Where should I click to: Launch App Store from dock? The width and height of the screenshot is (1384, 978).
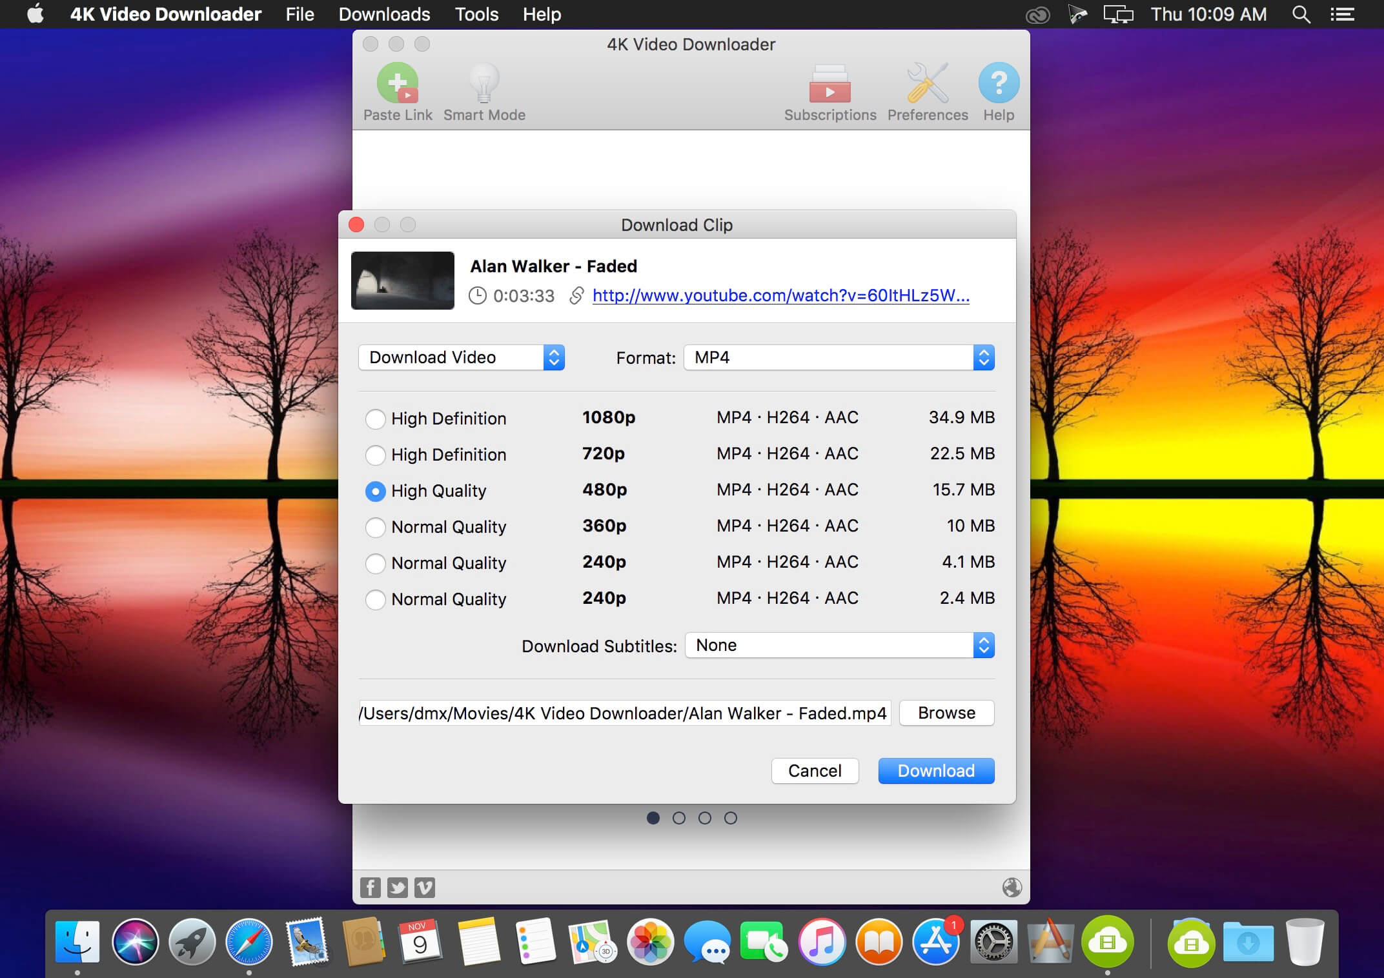pos(936,941)
